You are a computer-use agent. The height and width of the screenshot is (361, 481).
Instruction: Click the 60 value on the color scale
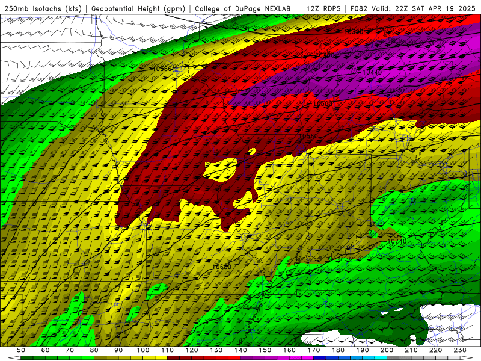(46, 350)
